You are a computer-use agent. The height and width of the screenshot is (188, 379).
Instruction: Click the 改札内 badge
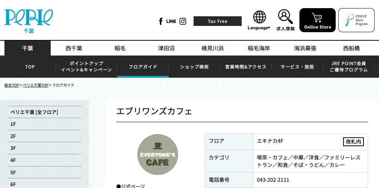(x=353, y=142)
